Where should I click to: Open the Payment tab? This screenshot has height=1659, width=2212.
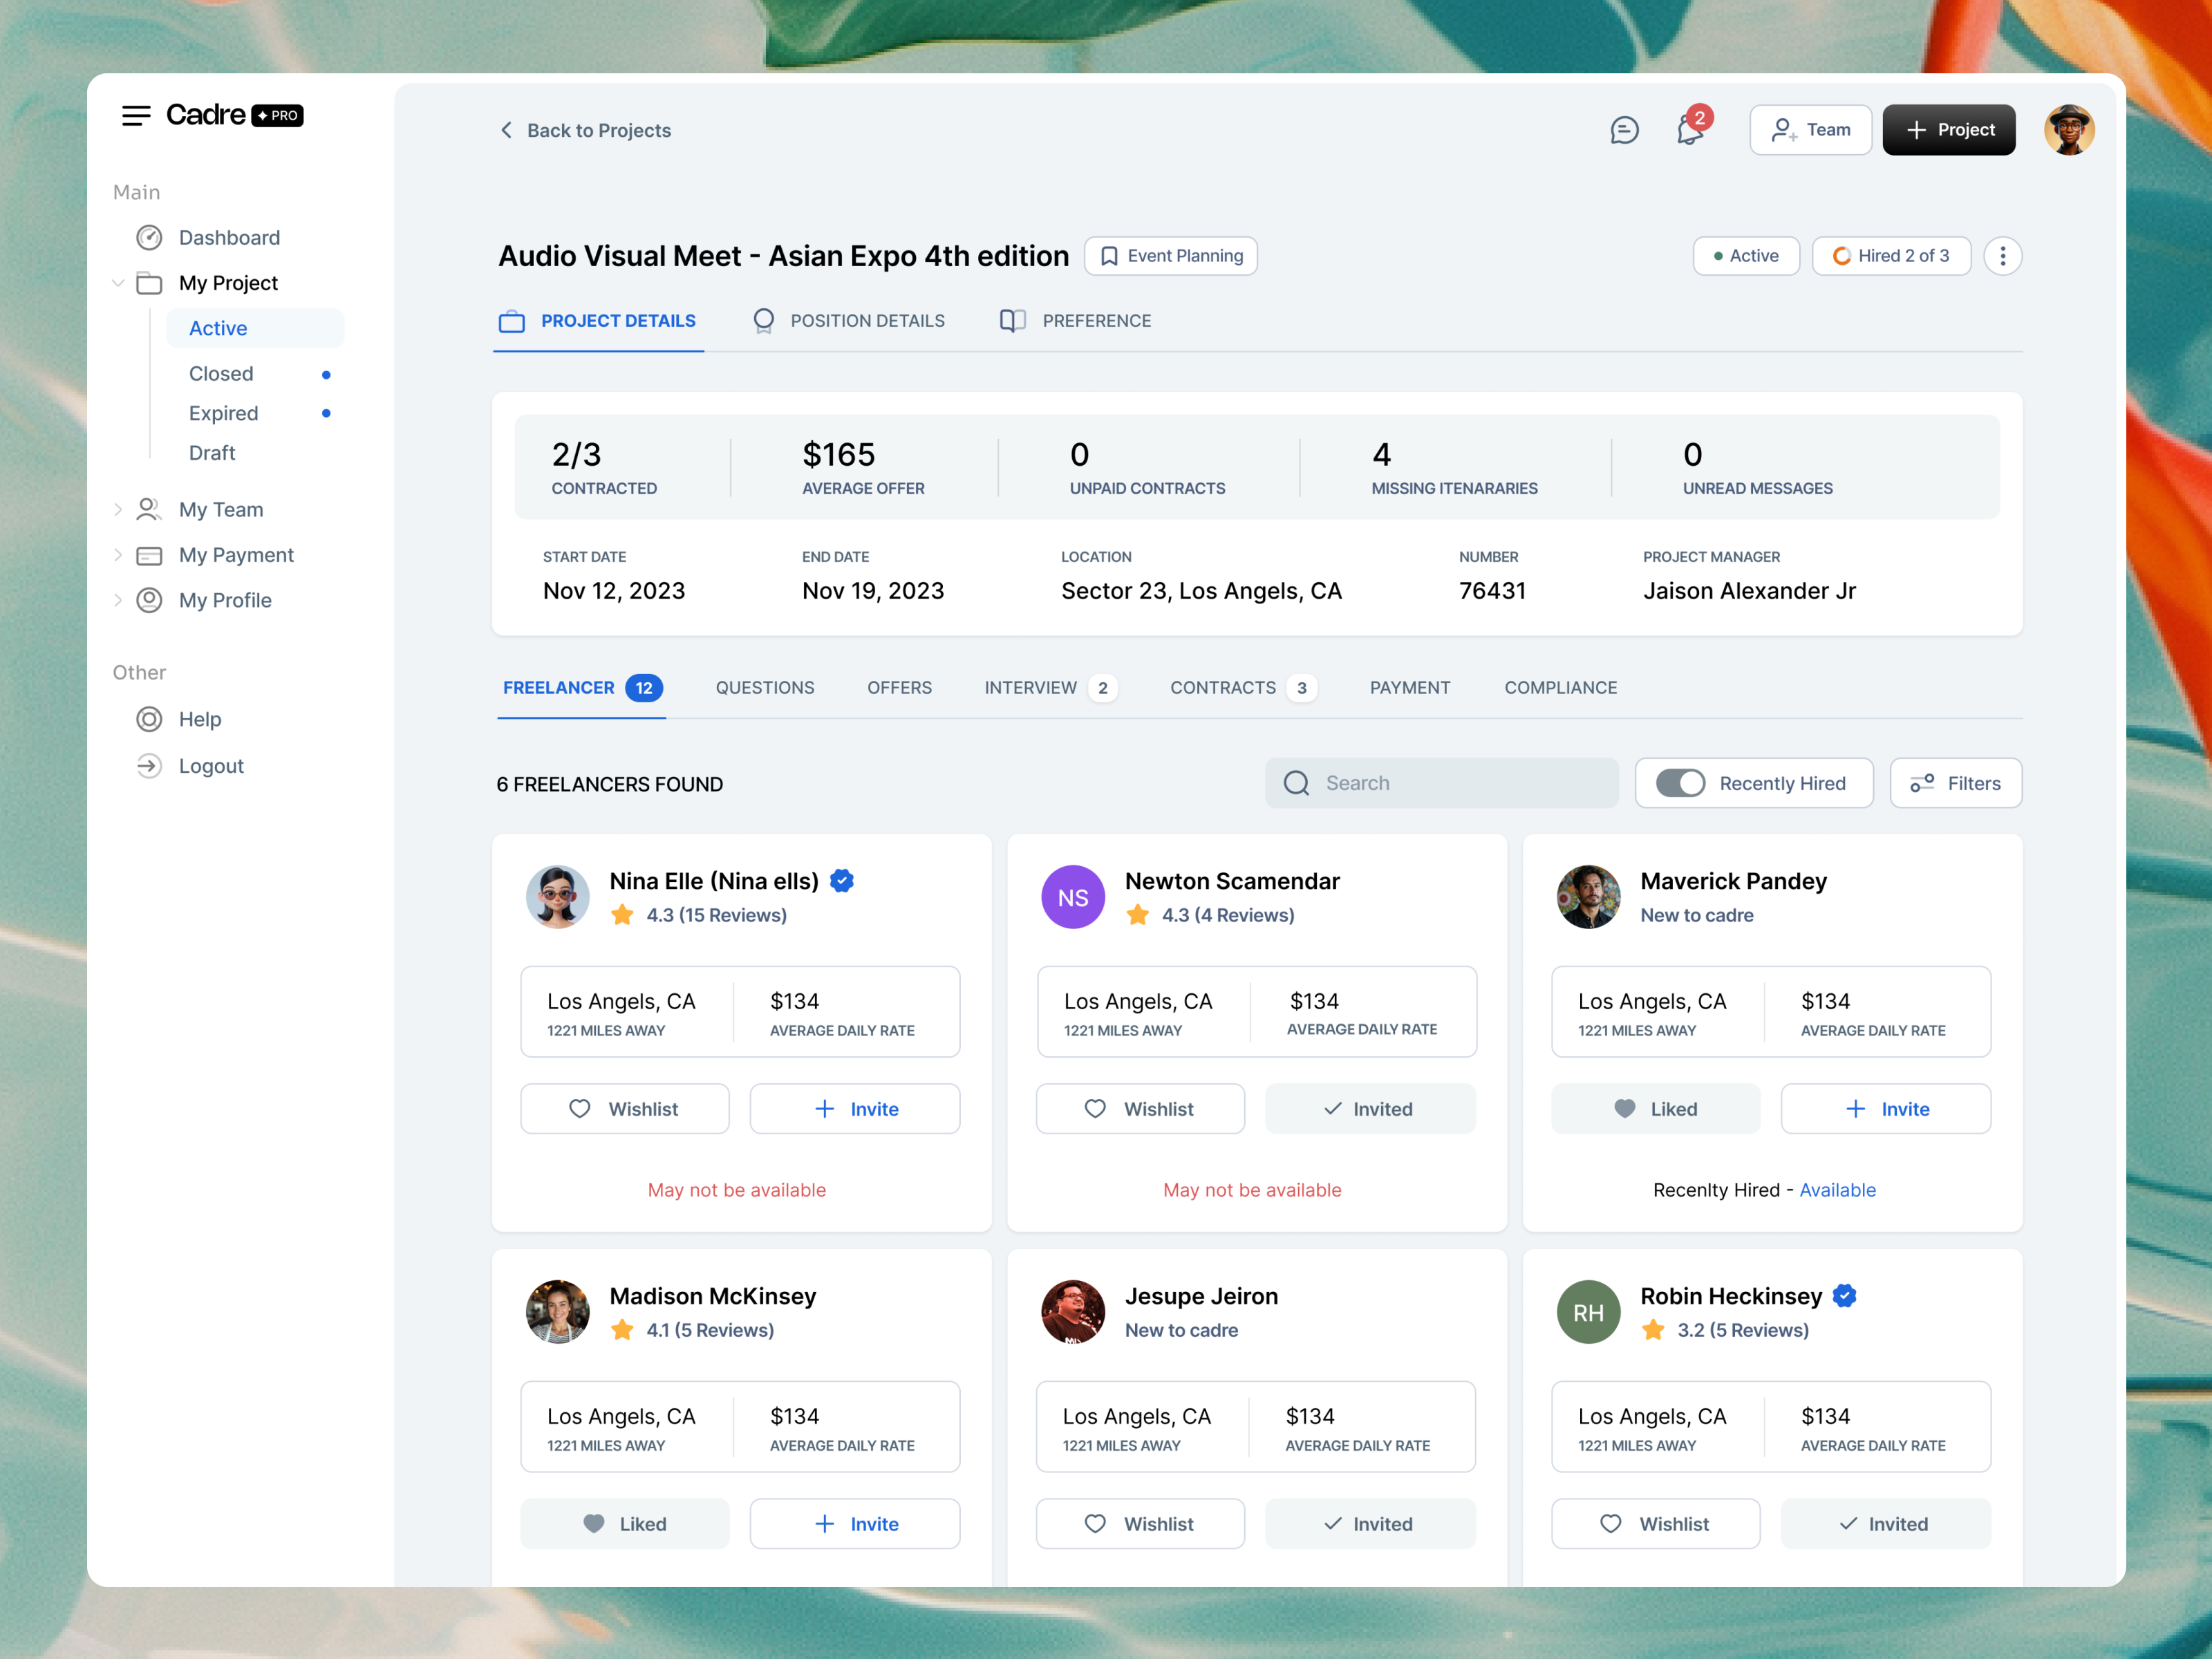pyautogui.click(x=1410, y=688)
